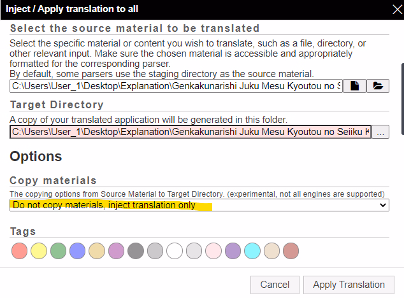Close the Inject / Apply translation dialog

393,9
